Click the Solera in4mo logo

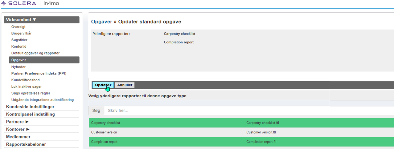pos(30,4)
